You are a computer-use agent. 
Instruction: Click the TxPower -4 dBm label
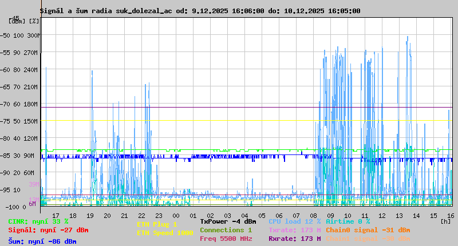point(228,221)
